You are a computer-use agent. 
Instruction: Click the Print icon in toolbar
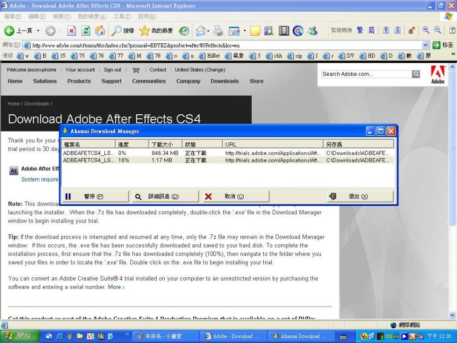coord(218,31)
